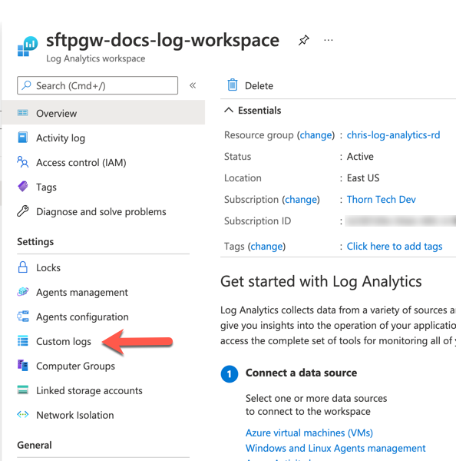This screenshot has width=456, height=461.
Task: Click the Agents management icon
Action: [22, 292]
